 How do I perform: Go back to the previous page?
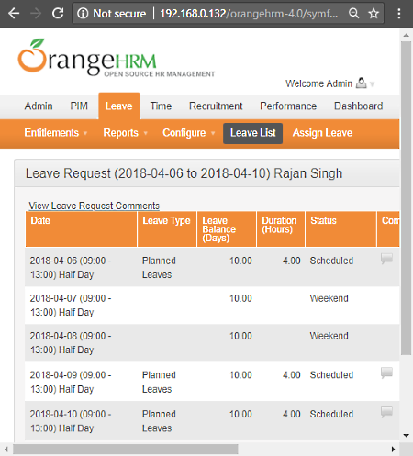point(14,14)
